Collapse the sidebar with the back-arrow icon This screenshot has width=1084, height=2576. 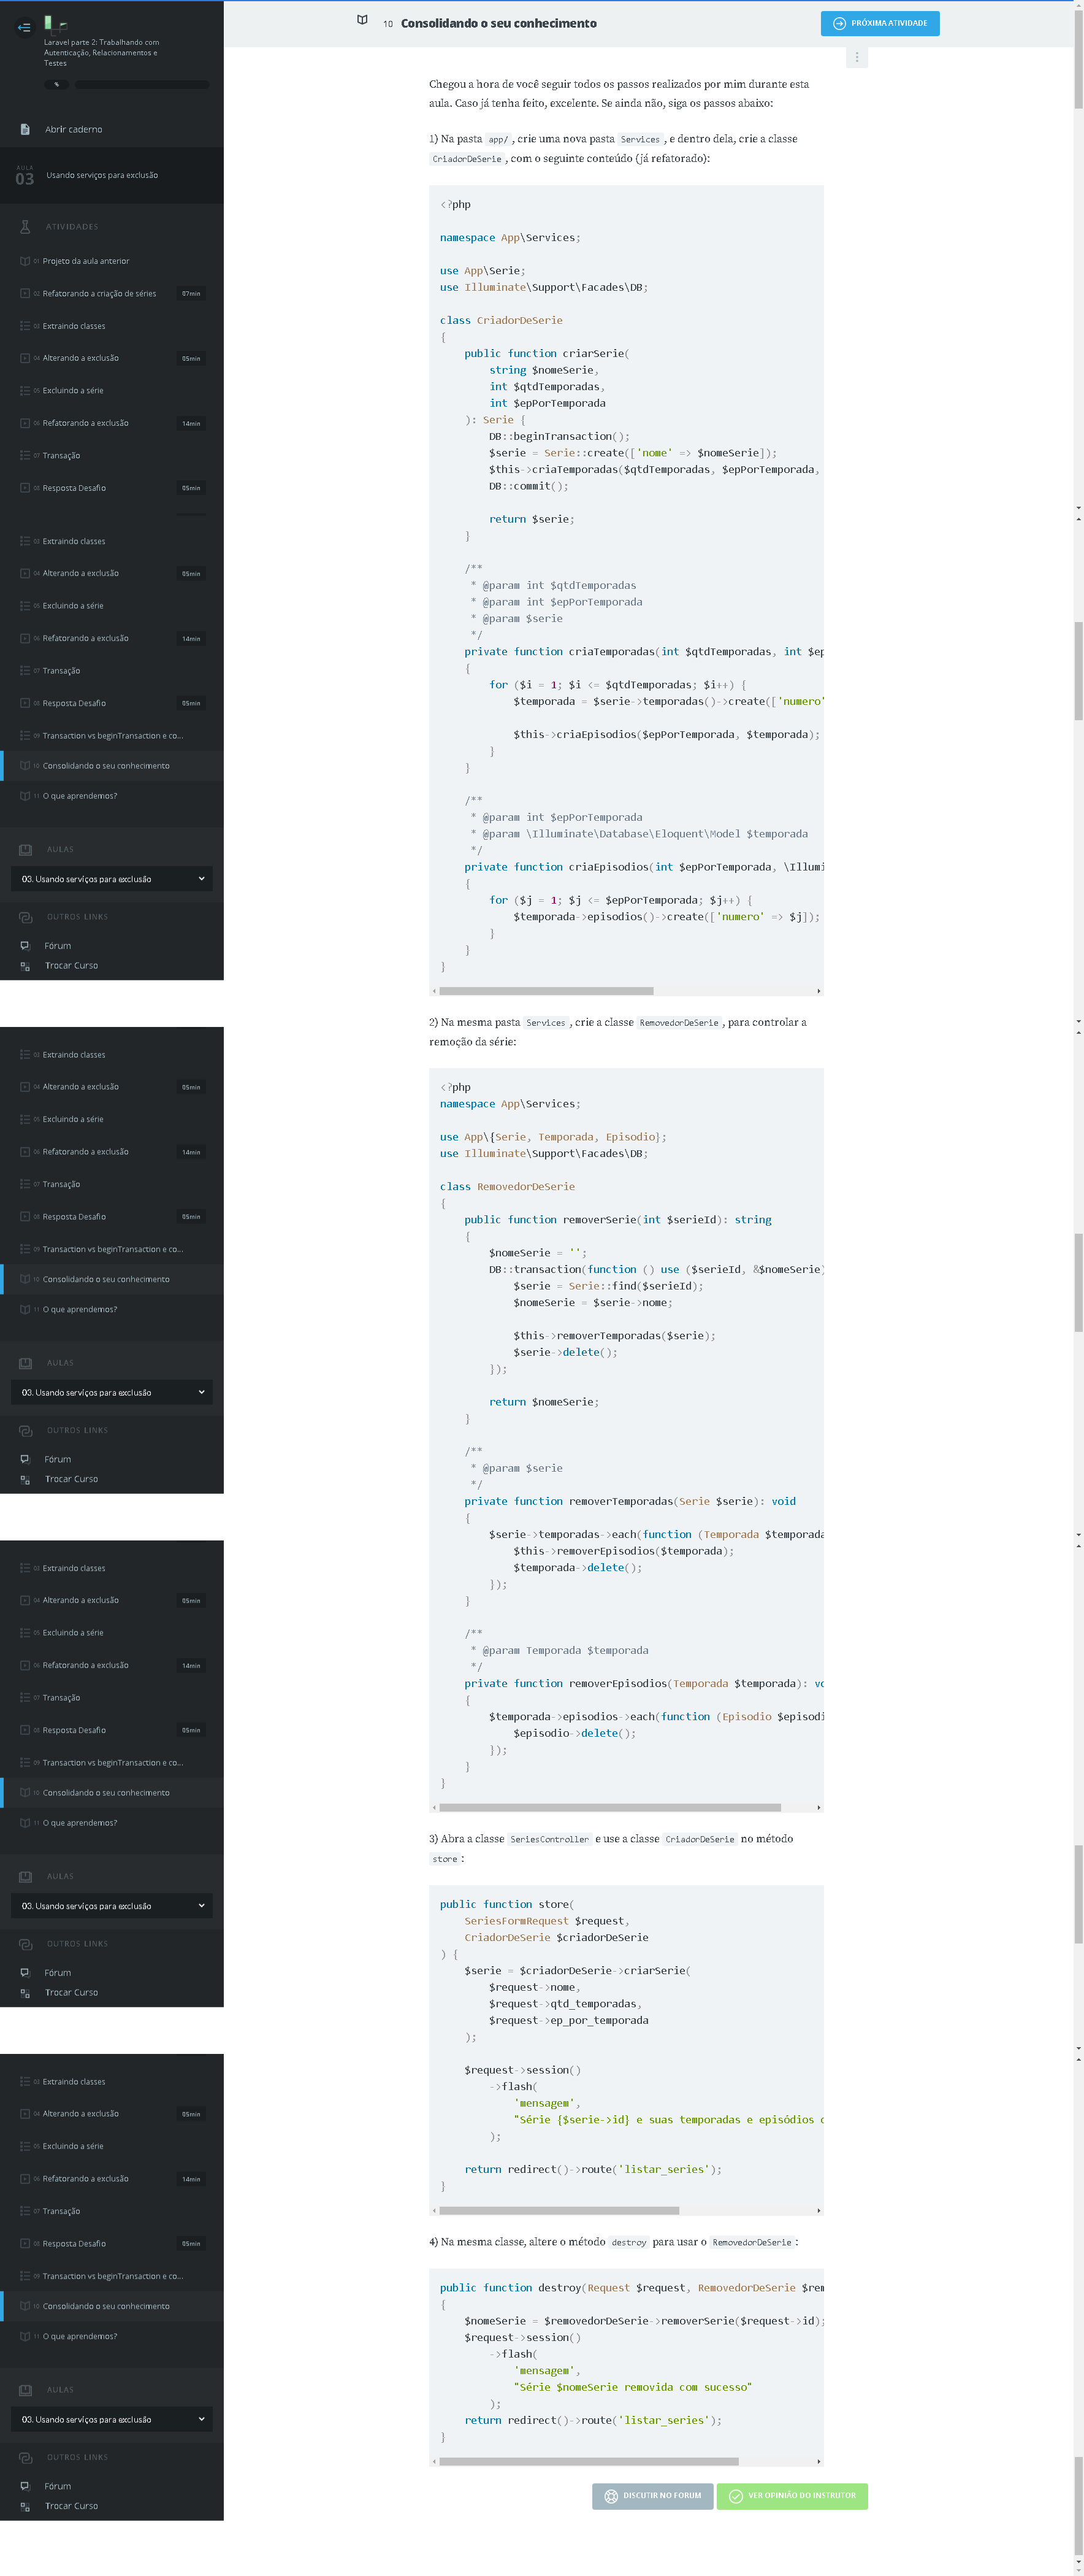24,27
